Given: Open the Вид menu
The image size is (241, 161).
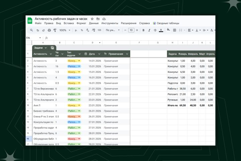Looking at the screenshot, I should point(58,23).
